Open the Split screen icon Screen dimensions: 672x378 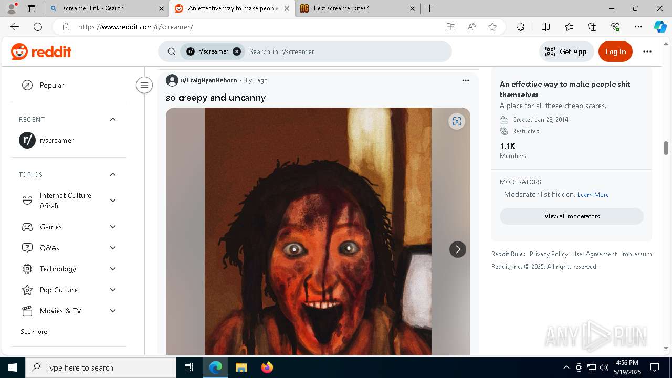coord(545,27)
